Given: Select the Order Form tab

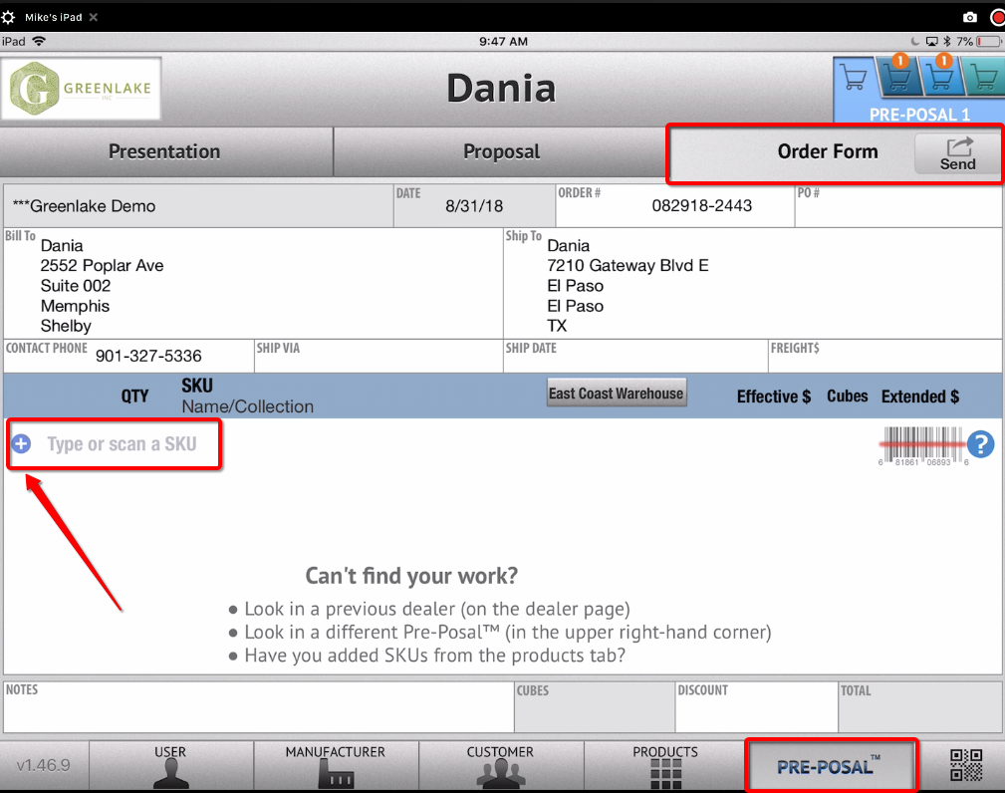Looking at the screenshot, I should (827, 152).
